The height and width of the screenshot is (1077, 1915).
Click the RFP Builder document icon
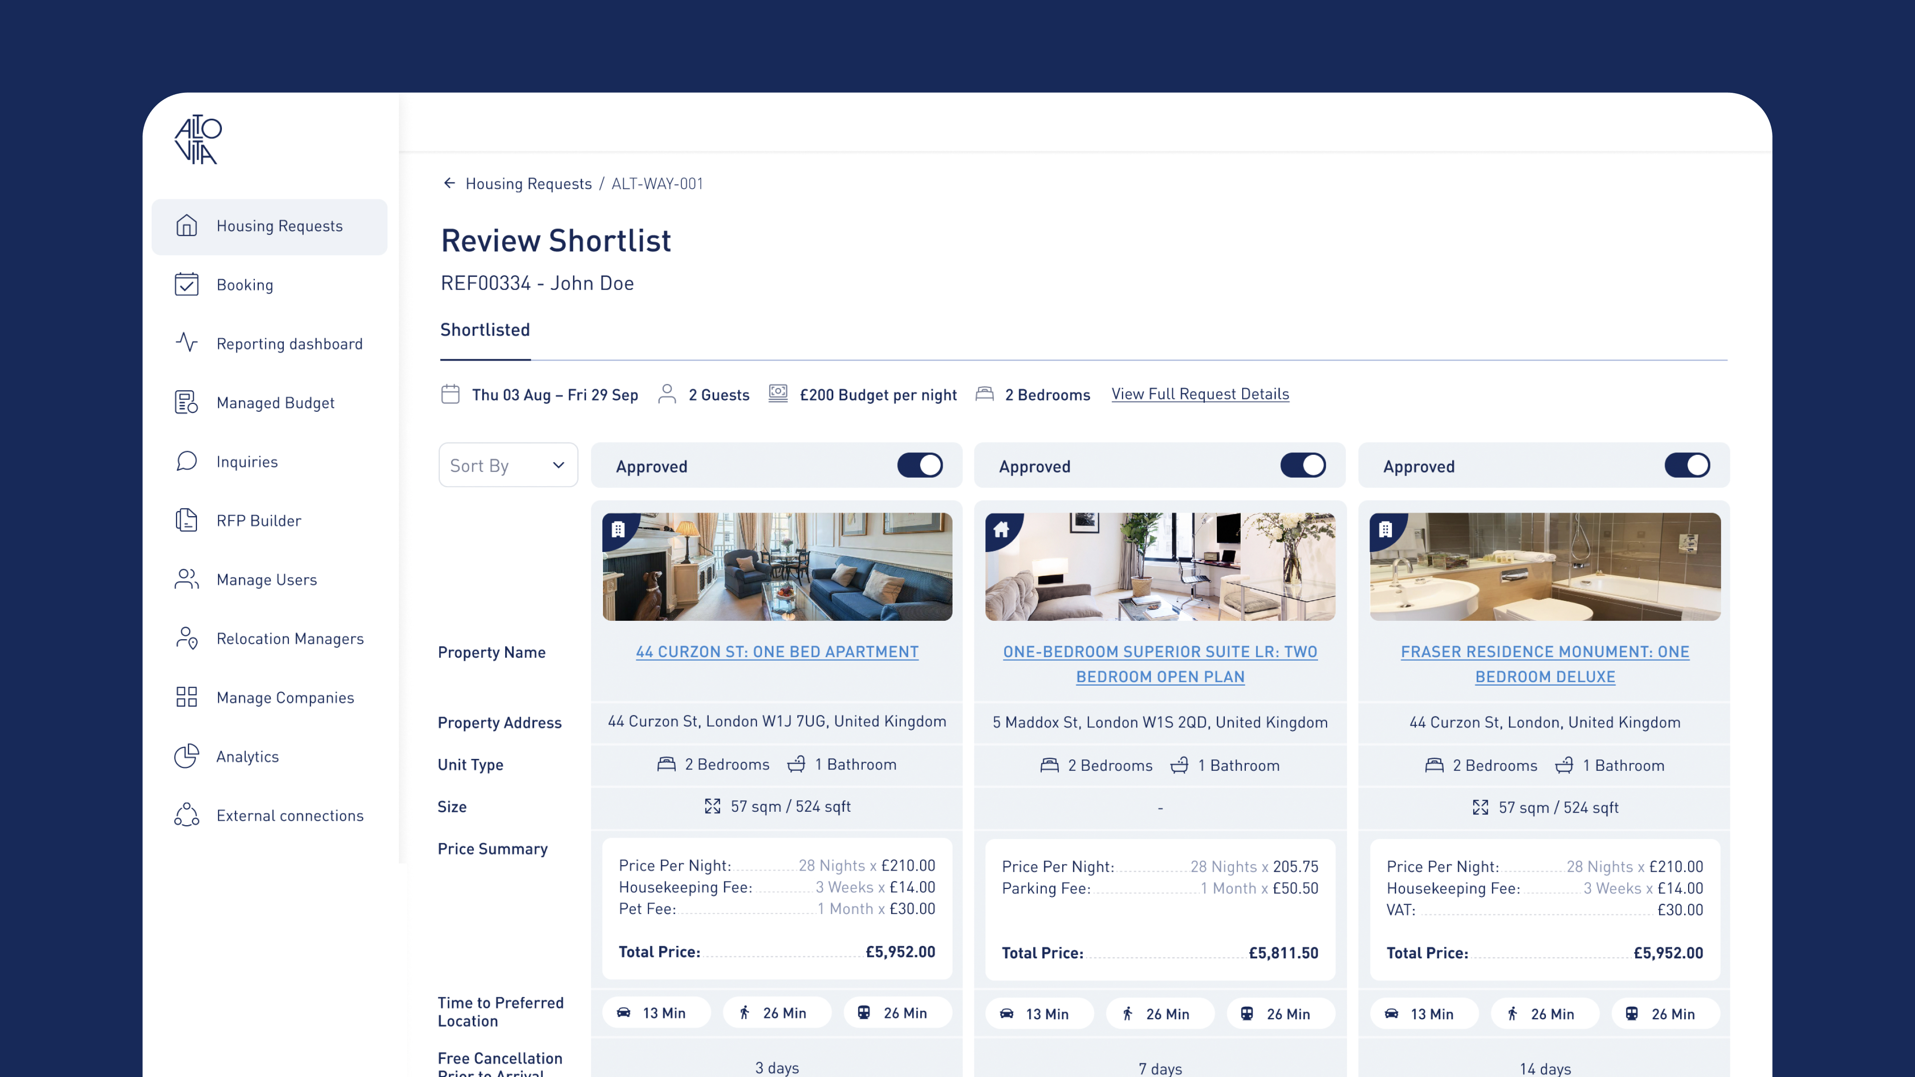point(187,520)
